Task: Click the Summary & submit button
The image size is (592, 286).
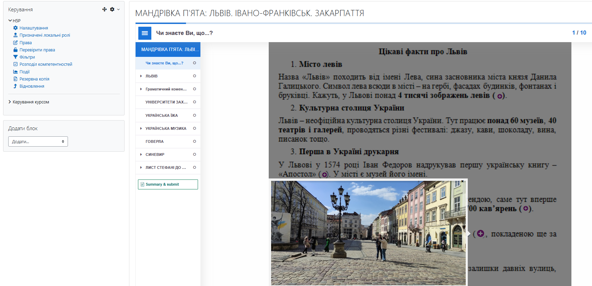Action: 168,184
